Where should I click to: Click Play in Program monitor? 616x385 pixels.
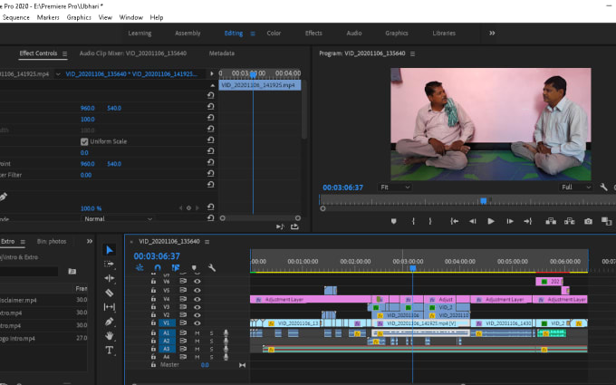pos(491,222)
